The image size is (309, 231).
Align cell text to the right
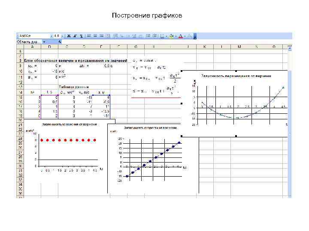coord(101,36)
